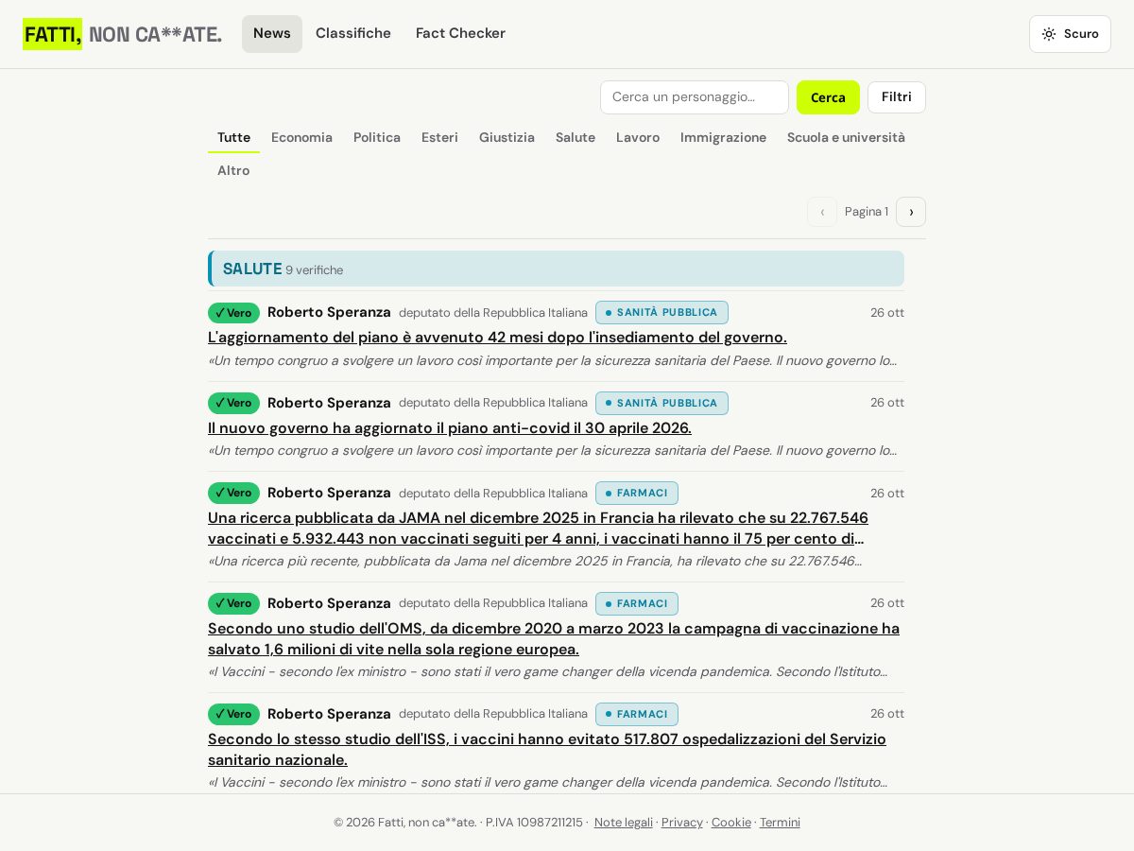Open the News section

pos(272,34)
